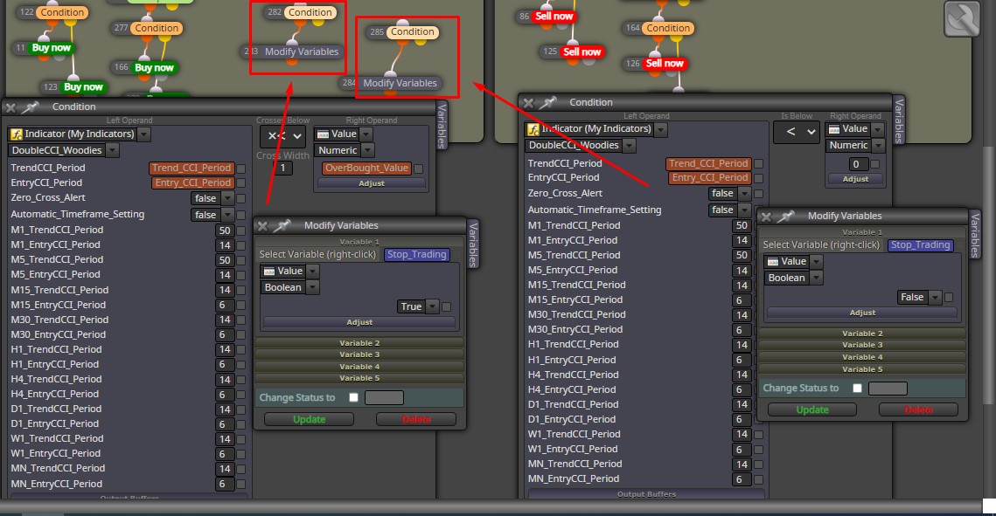This screenshot has width=996, height=516.
Task: Click the indicator icon in Crosses Below panel
Action: pos(17,134)
